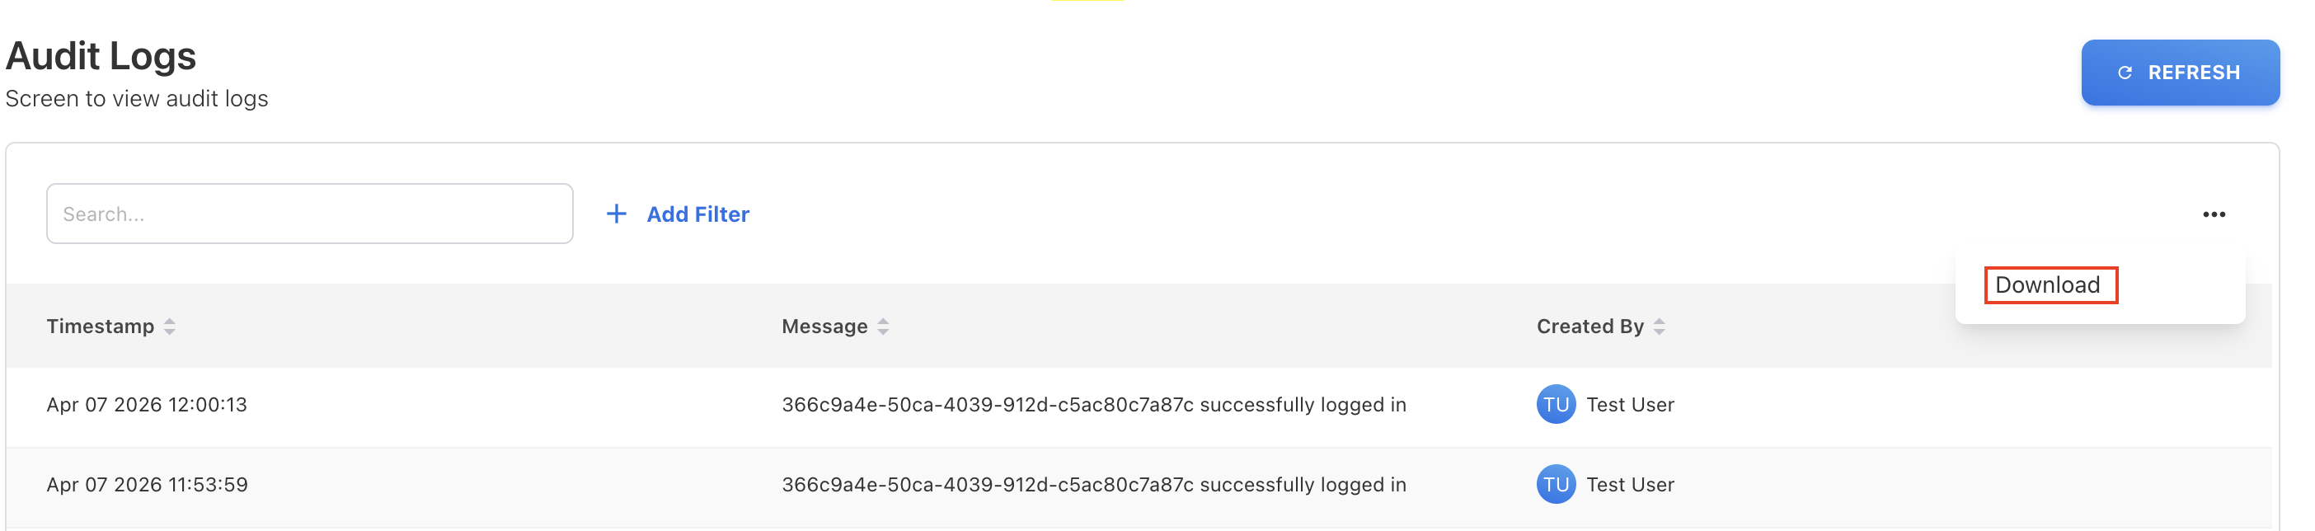This screenshot has height=531, width=2315.
Task: Click the Timestamp column header label
Action: pyautogui.click(x=101, y=327)
